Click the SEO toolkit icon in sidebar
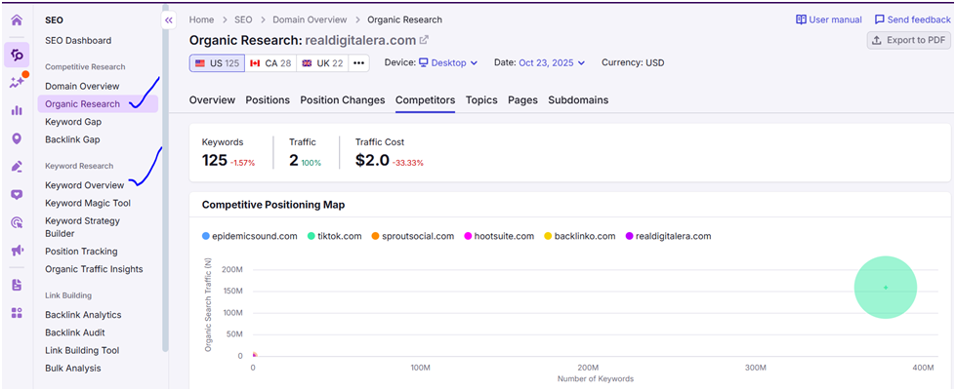This screenshot has height=391, width=956. (16, 55)
